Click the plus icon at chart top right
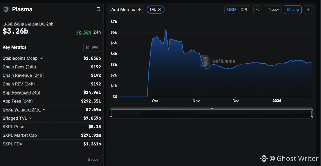The height and width of the screenshot is (166, 321). tap(308, 10)
